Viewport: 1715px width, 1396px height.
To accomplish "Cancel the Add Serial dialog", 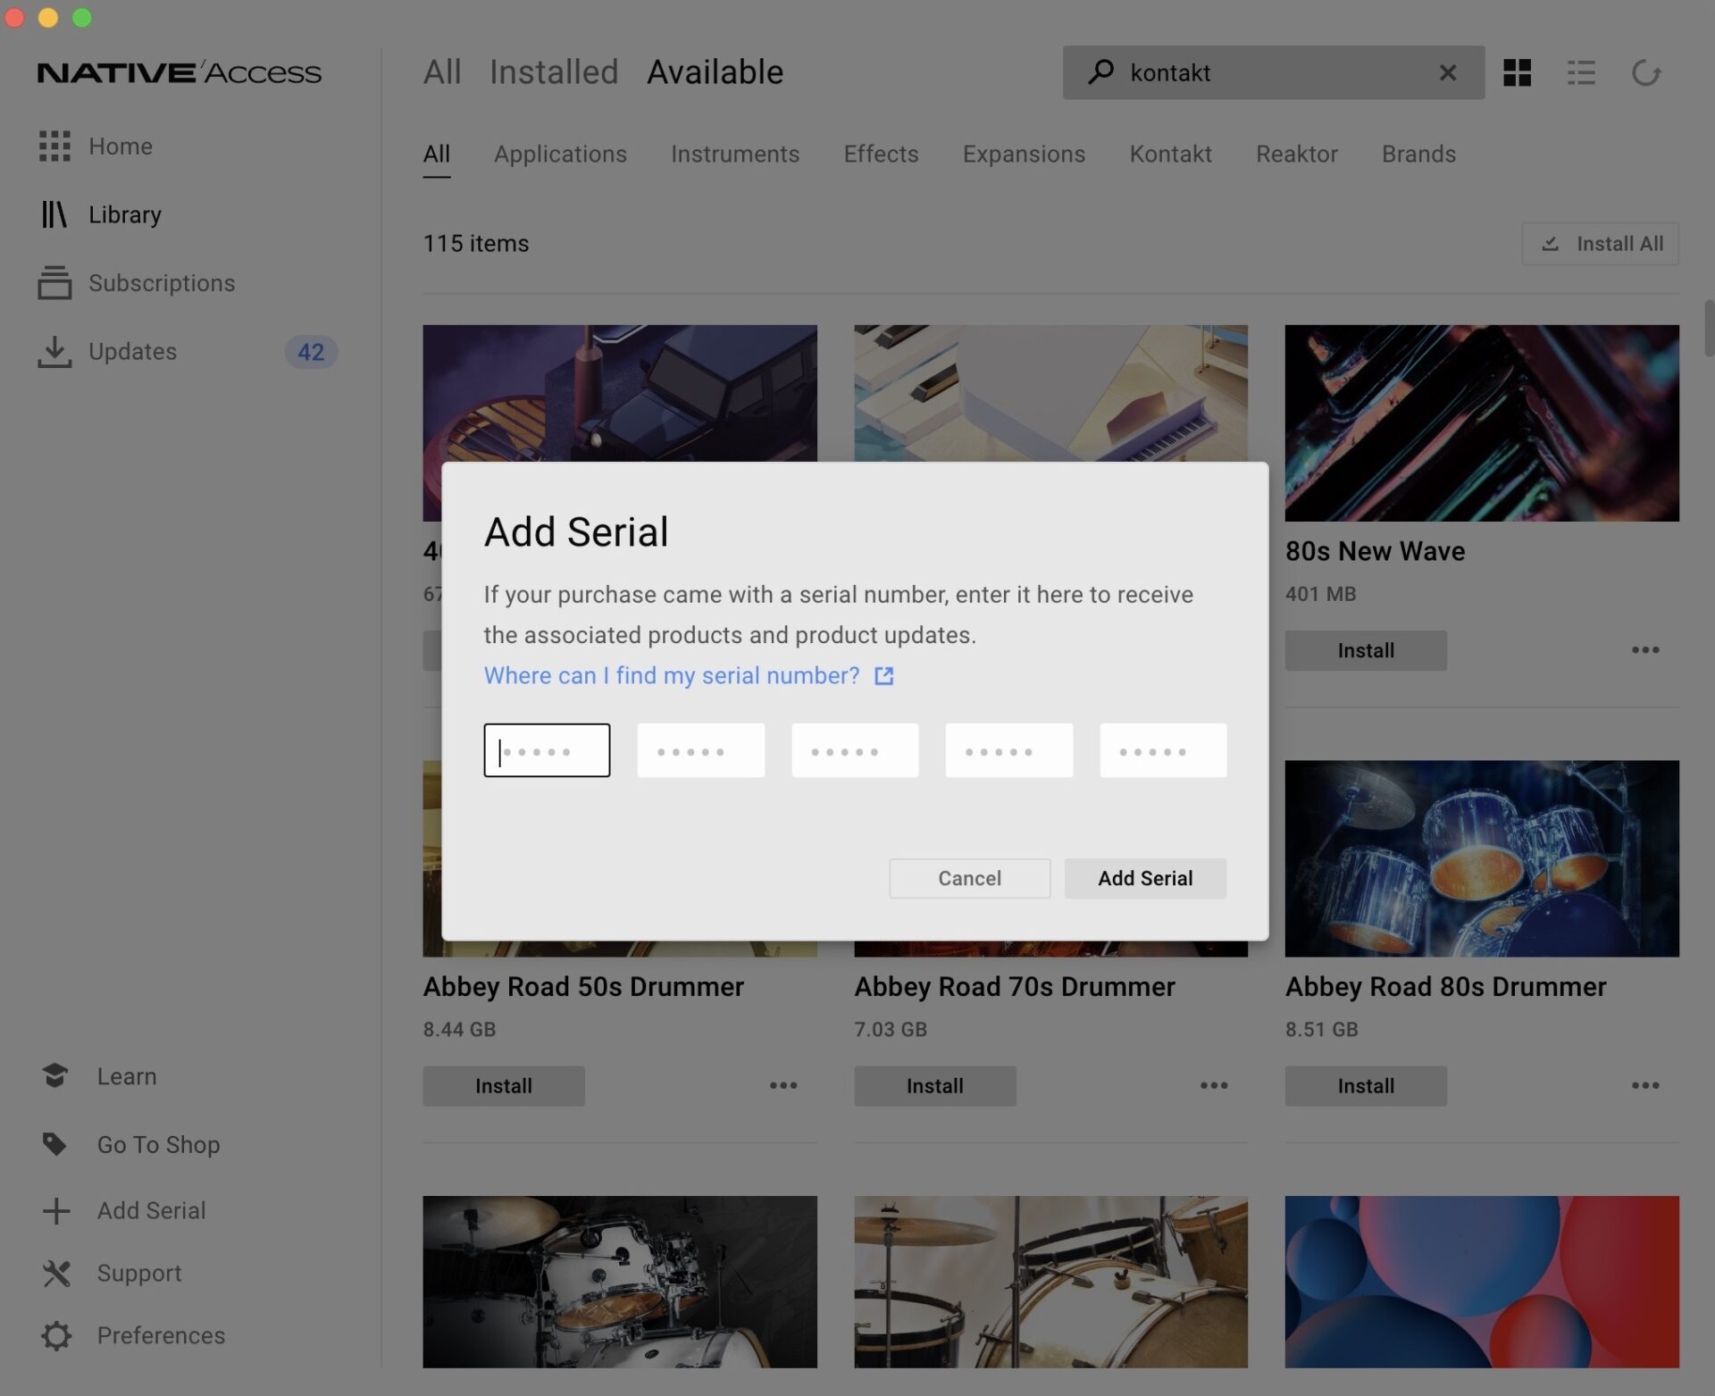I will click(969, 878).
